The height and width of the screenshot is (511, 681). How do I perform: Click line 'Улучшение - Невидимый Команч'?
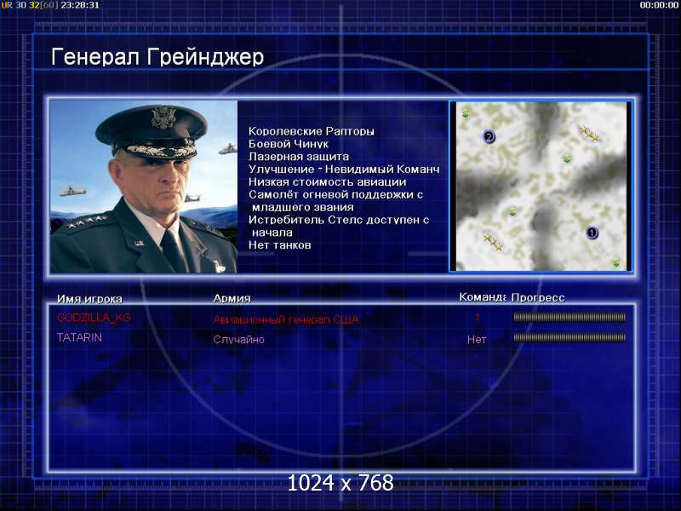point(344,169)
